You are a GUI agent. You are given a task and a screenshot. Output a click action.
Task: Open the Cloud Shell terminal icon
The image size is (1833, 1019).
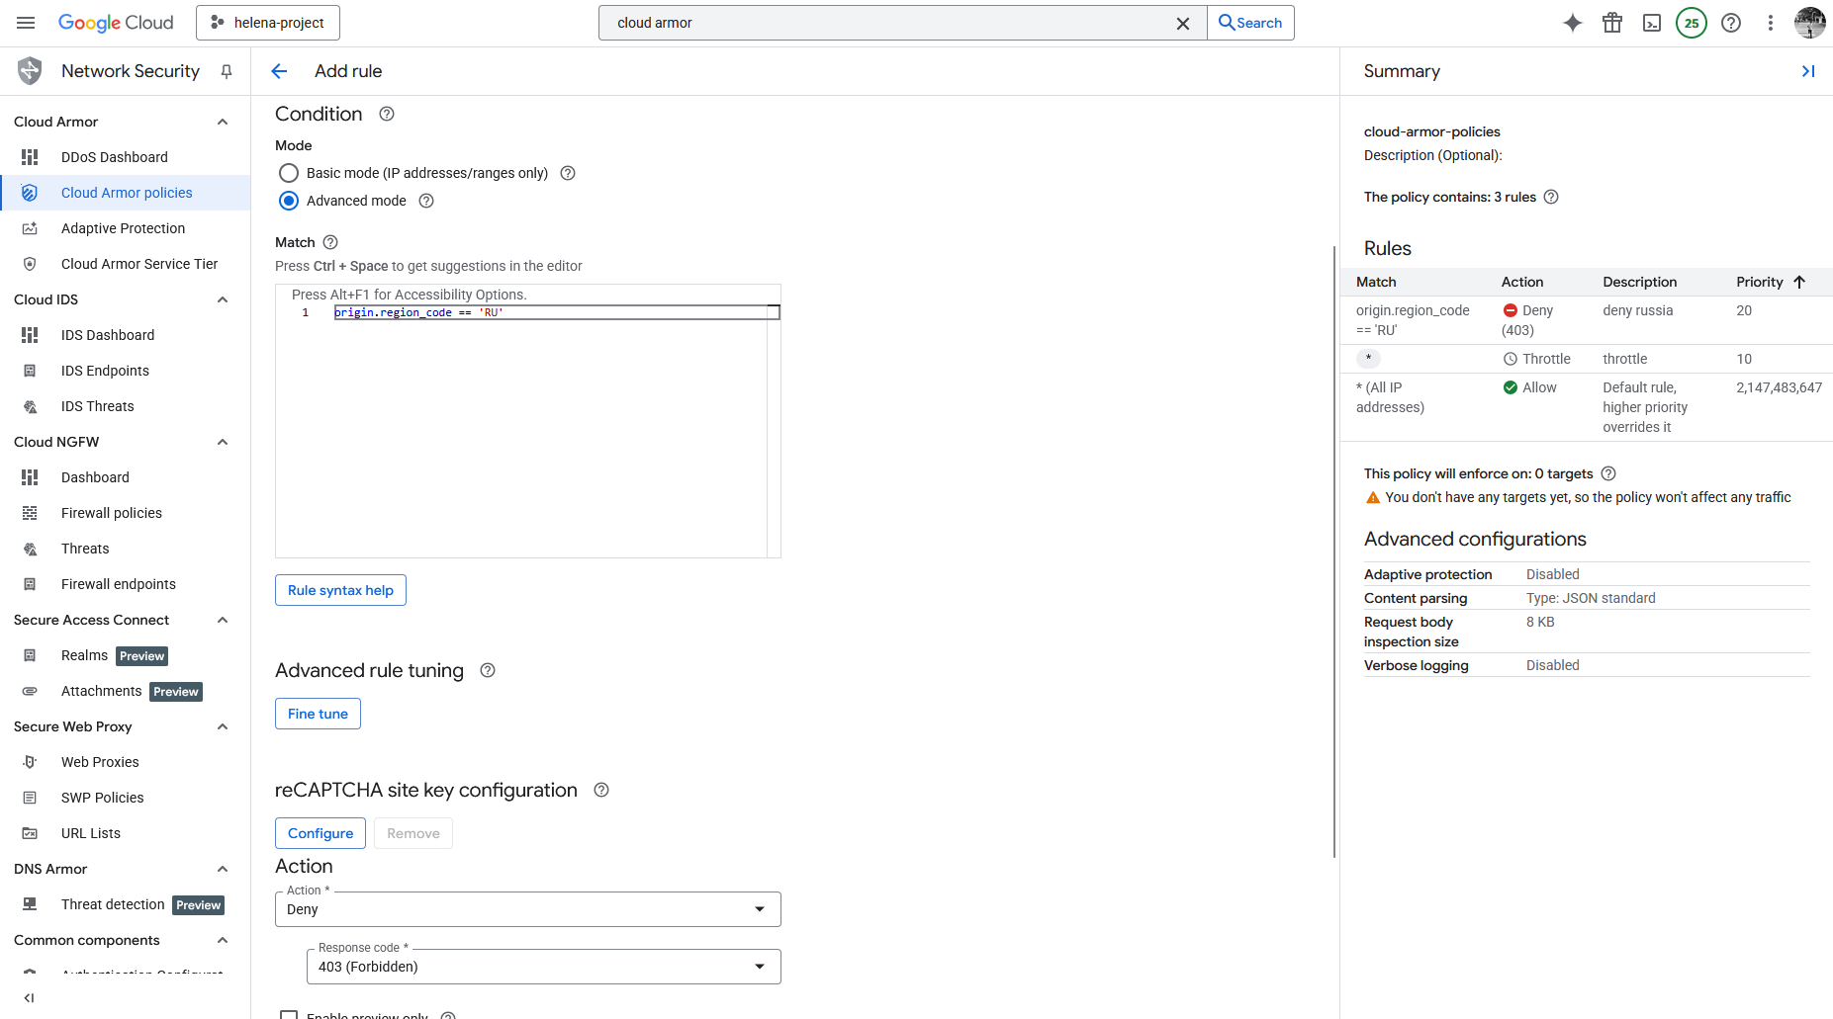coord(1652,23)
